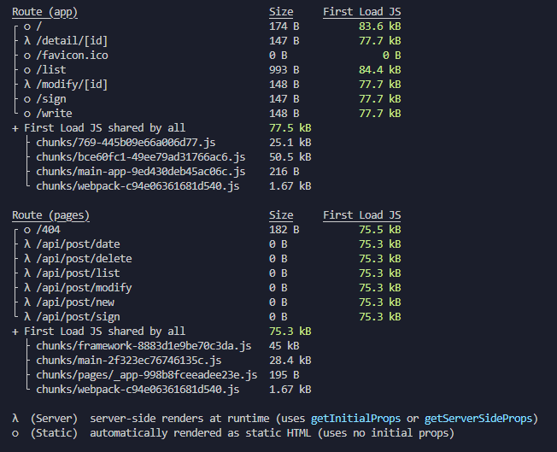This screenshot has width=557, height=452.
Task: Click the 28.4 kB chunk size
Action: (290, 361)
